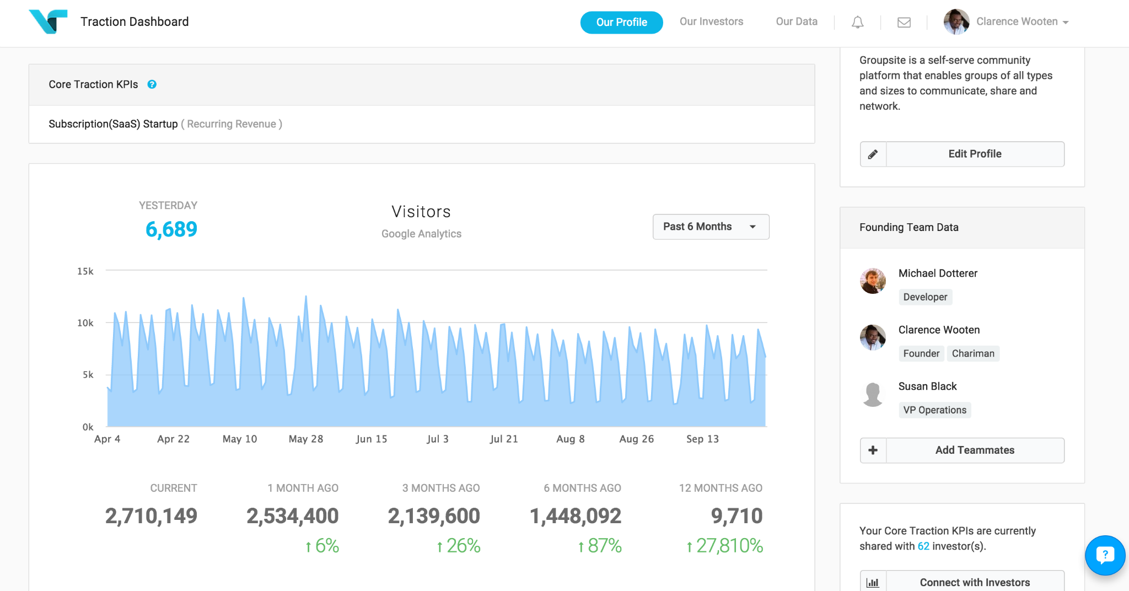
Task: Click the 87% growth indicator
Action: 599,546
